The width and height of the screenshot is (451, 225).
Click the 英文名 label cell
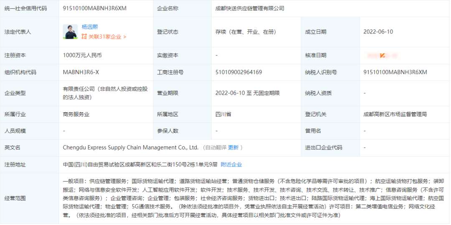click(29, 148)
